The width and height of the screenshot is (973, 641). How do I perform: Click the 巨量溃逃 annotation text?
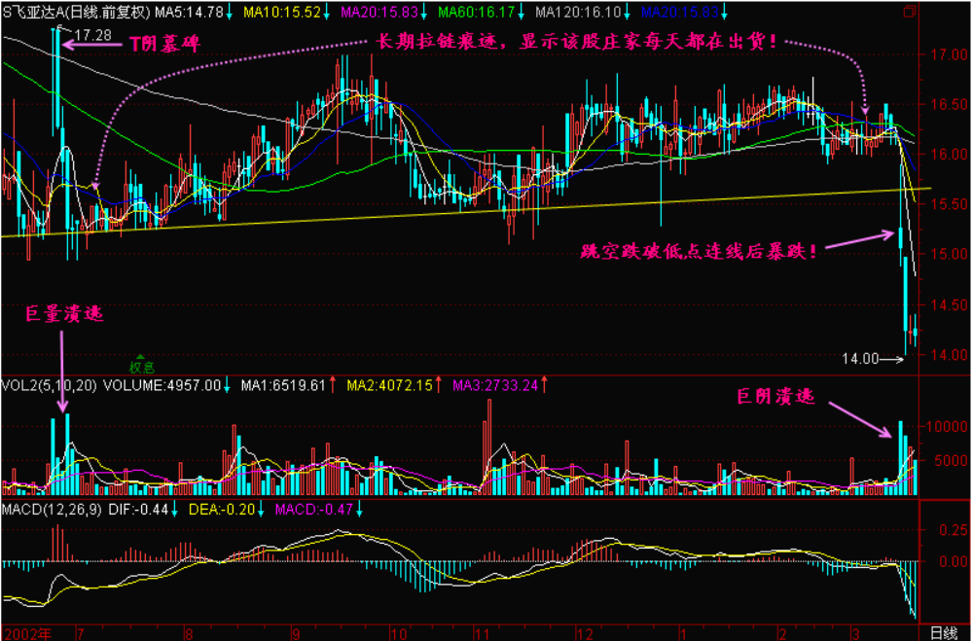click(x=63, y=314)
